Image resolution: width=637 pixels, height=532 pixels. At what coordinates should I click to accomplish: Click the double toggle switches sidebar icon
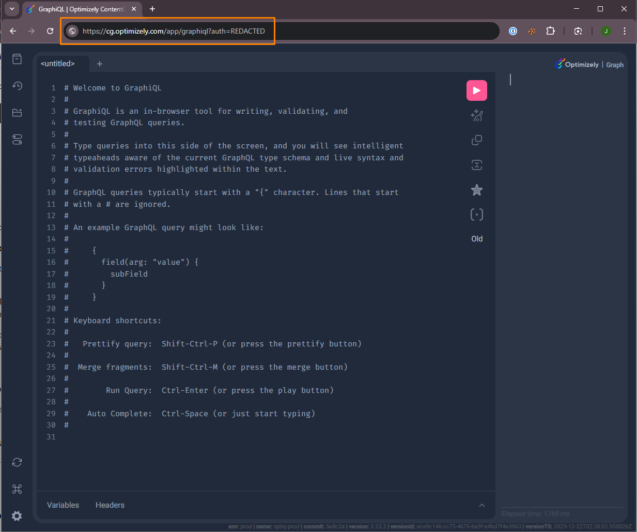pos(17,140)
